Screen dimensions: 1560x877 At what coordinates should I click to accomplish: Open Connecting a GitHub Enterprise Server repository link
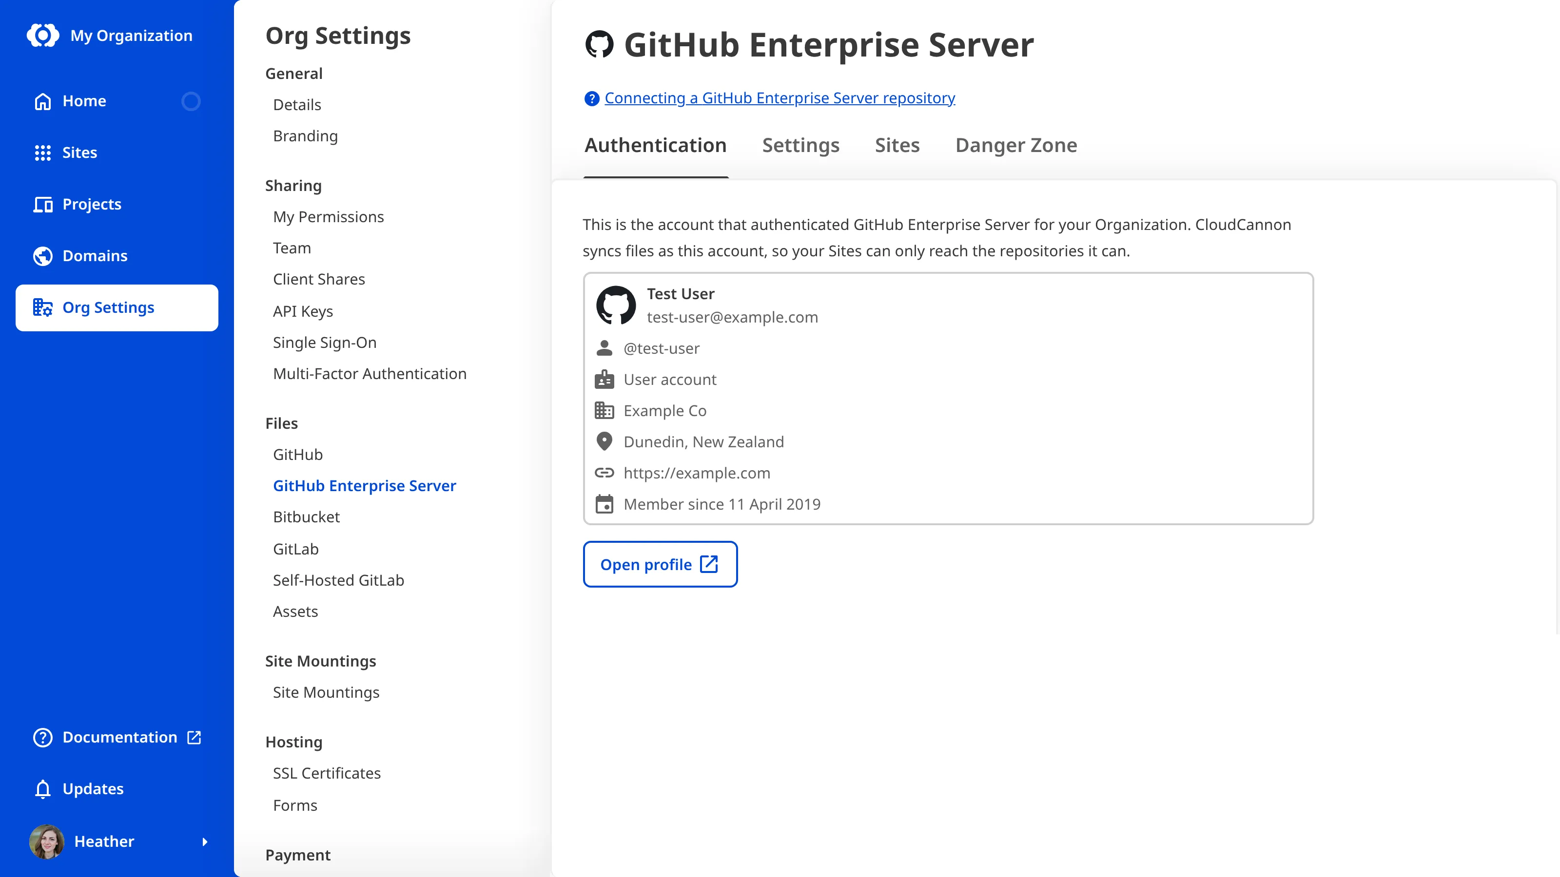780,98
